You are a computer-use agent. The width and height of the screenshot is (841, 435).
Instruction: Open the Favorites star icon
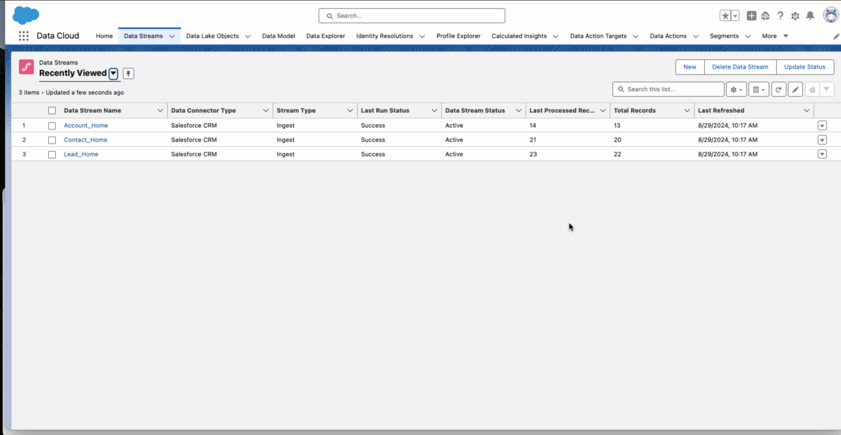725,16
